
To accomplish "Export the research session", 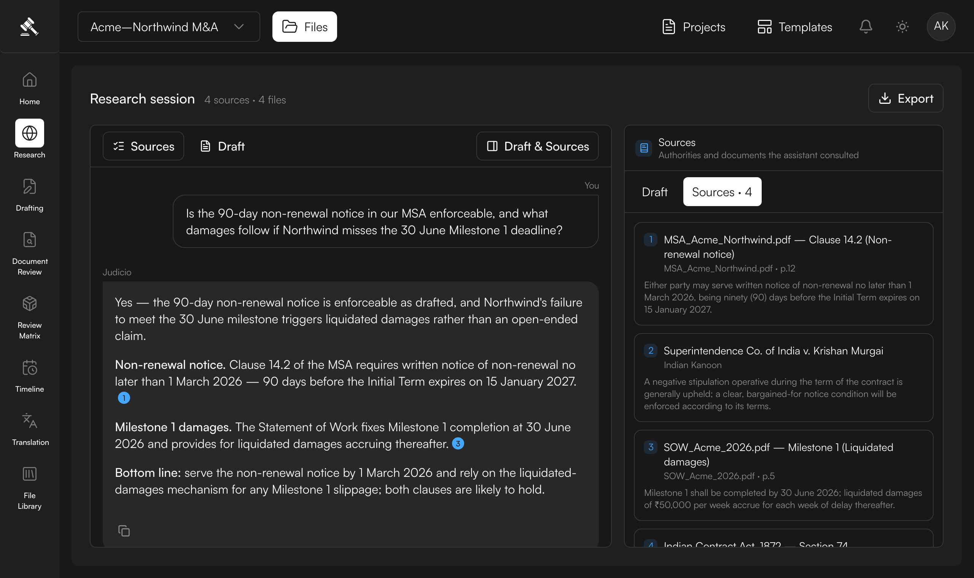I will [x=906, y=98].
